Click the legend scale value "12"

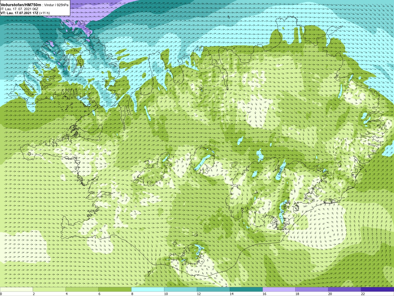click(199, 294)
